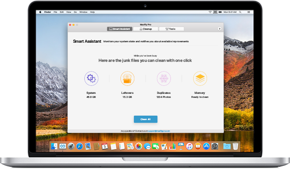The image size is (290, 169).
Task: Open the Finder menu
Action: pos(48,12)
